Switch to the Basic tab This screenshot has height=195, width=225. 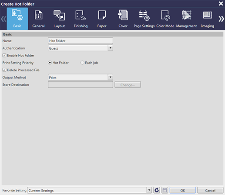[x=17, y=19]
